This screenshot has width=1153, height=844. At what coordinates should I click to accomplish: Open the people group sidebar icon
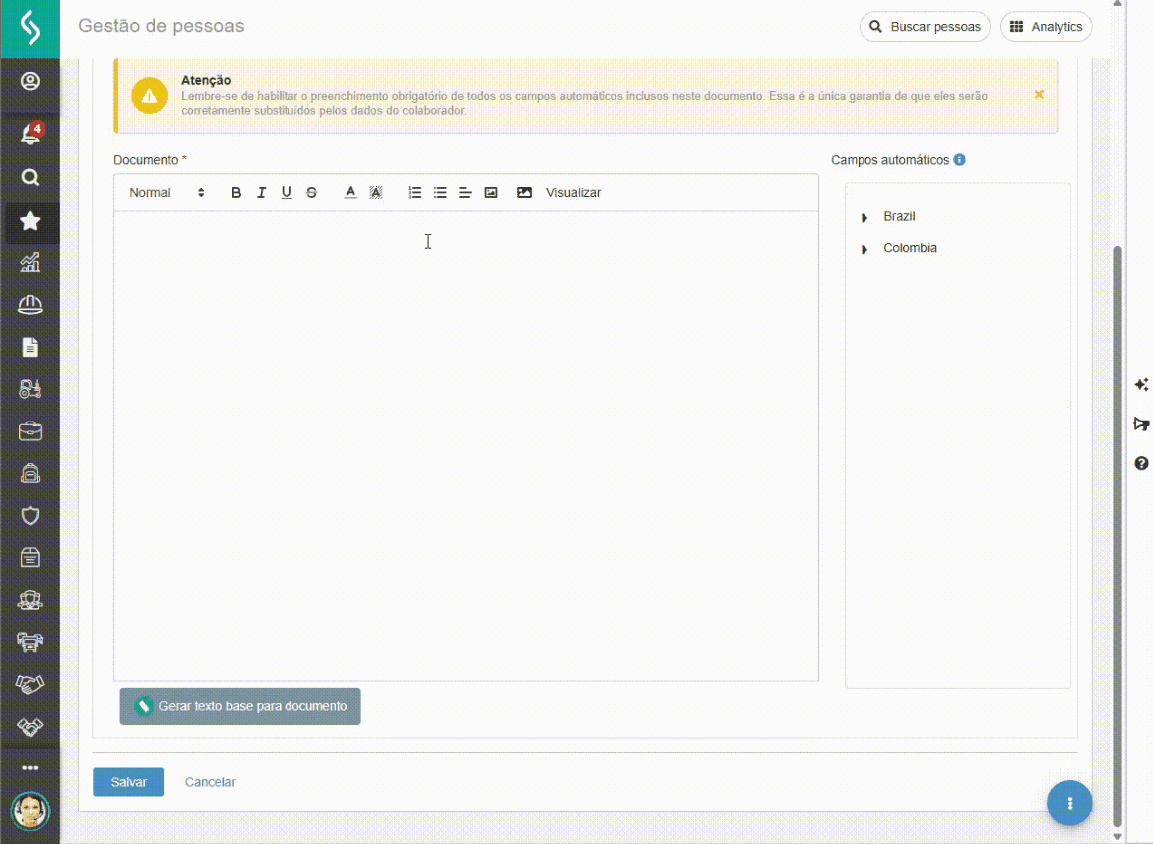(x=29, y=600)
